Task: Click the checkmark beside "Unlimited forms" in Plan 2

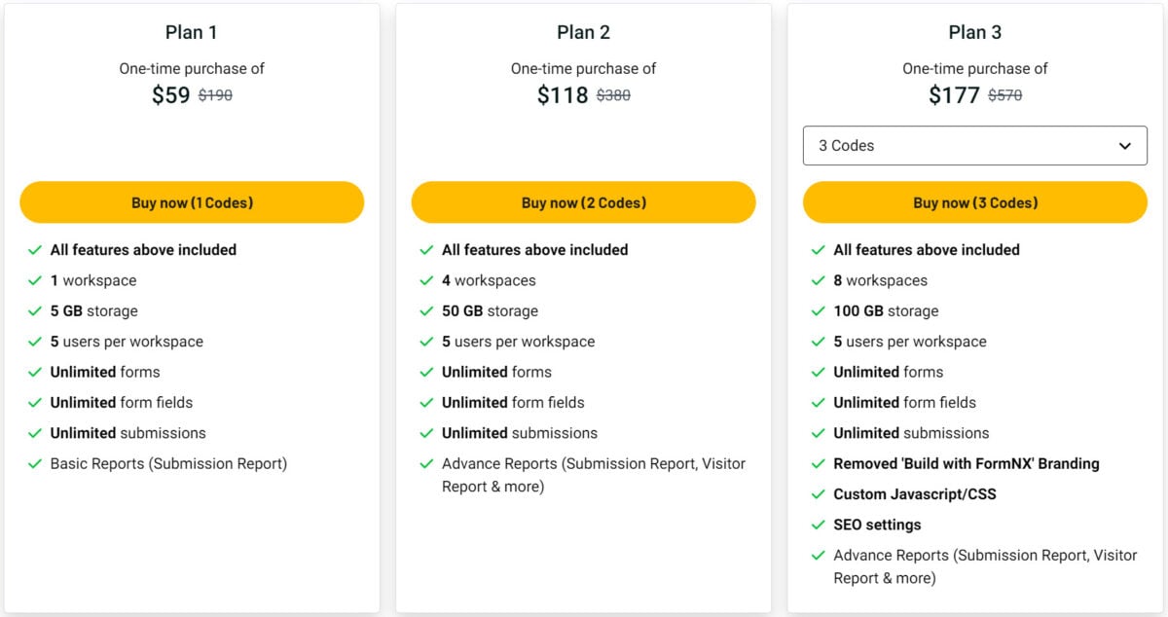Action: [x=425, y=372]
